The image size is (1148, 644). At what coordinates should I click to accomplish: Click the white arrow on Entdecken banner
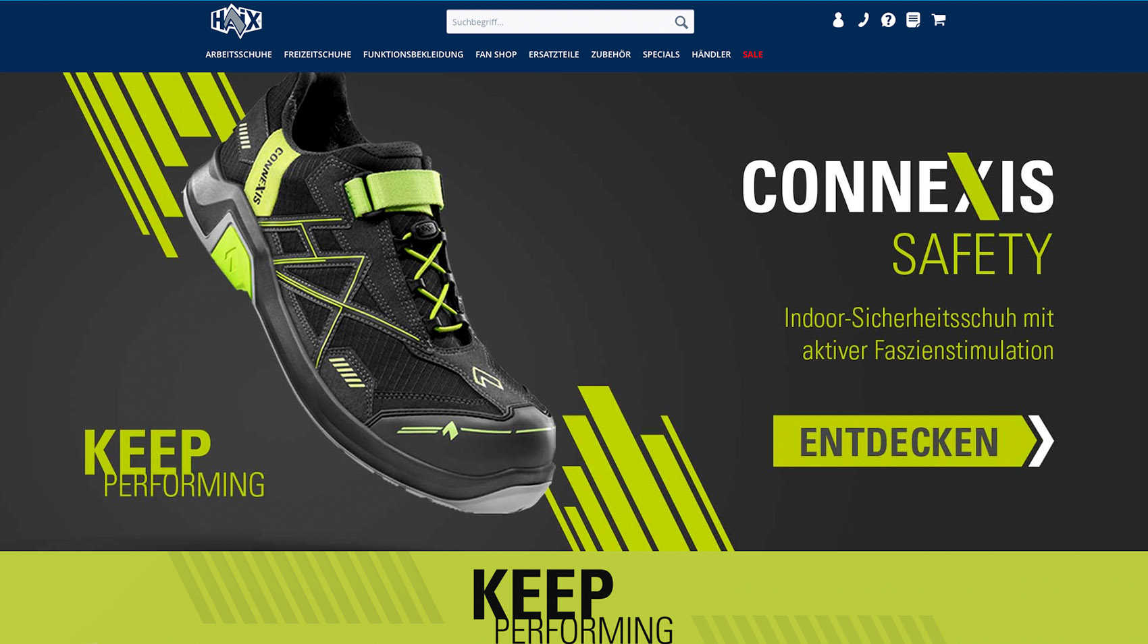pos(1041,441)
